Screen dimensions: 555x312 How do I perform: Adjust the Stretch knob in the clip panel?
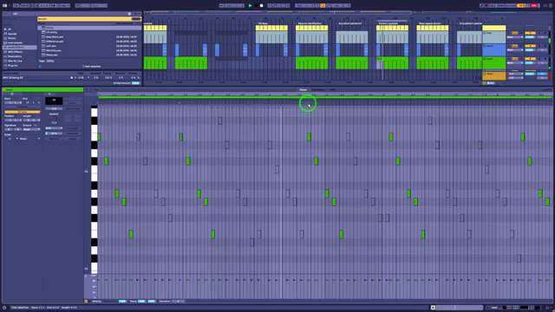point(54,119)
